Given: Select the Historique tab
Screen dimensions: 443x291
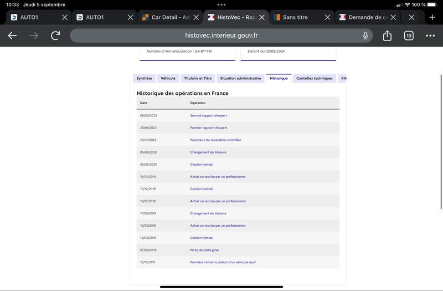Looking at the screenshot, I should (279, 78).
